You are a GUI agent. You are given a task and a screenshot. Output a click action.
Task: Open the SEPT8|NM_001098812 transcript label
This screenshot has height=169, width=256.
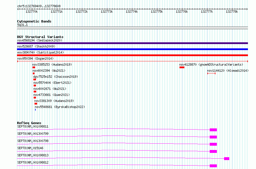click(x=33, y=162)
